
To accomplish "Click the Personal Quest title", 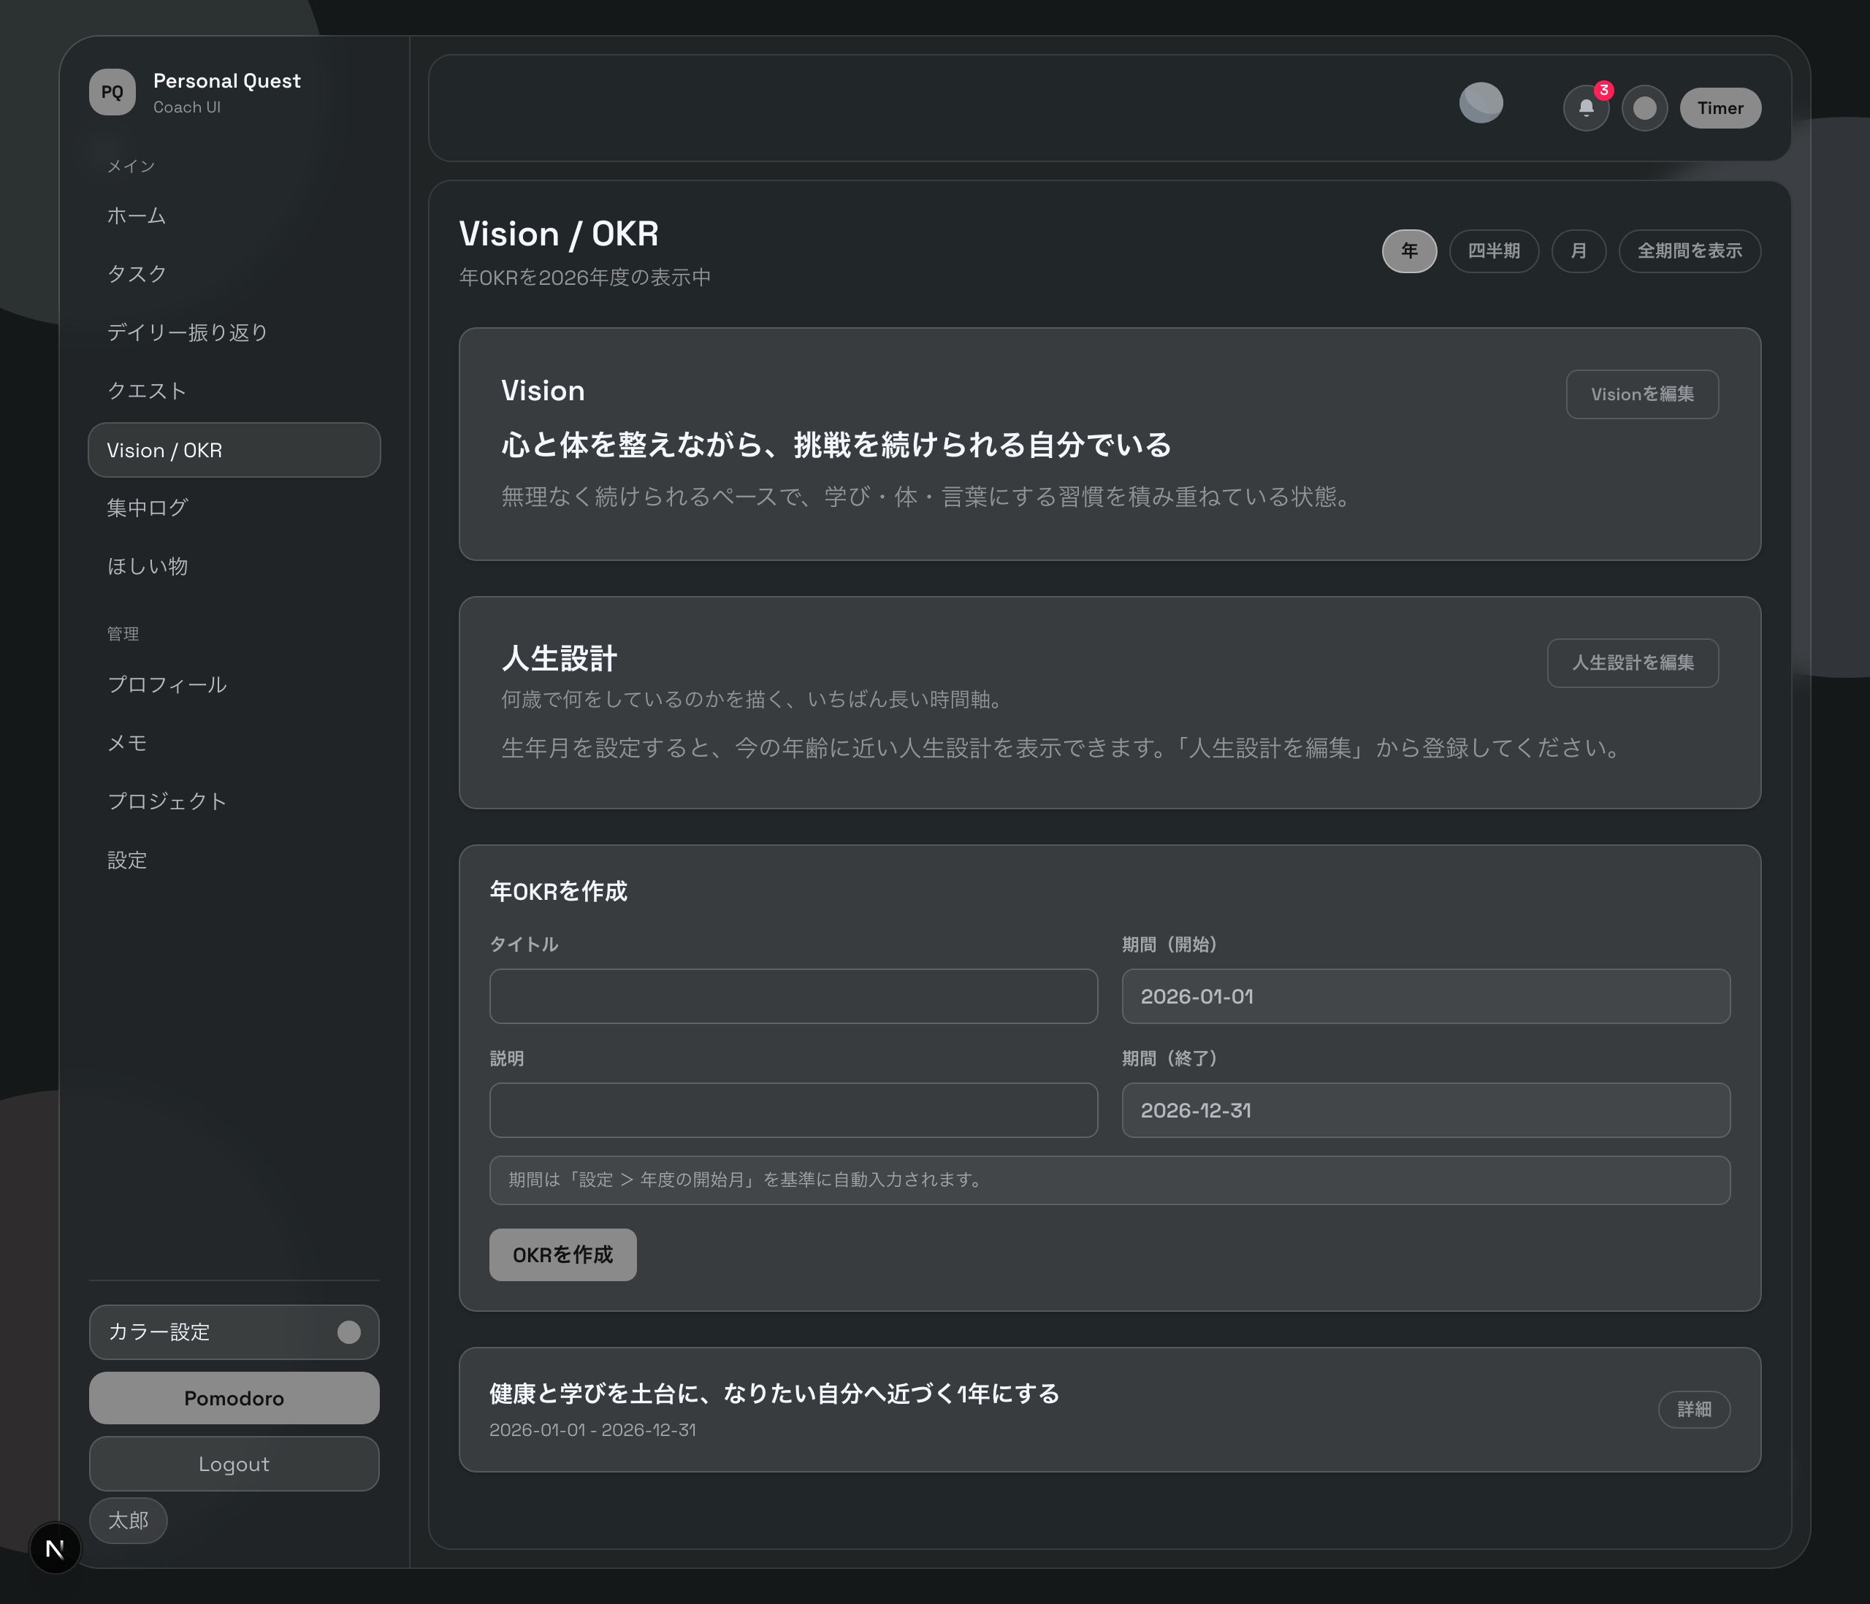I will point(226,81).
